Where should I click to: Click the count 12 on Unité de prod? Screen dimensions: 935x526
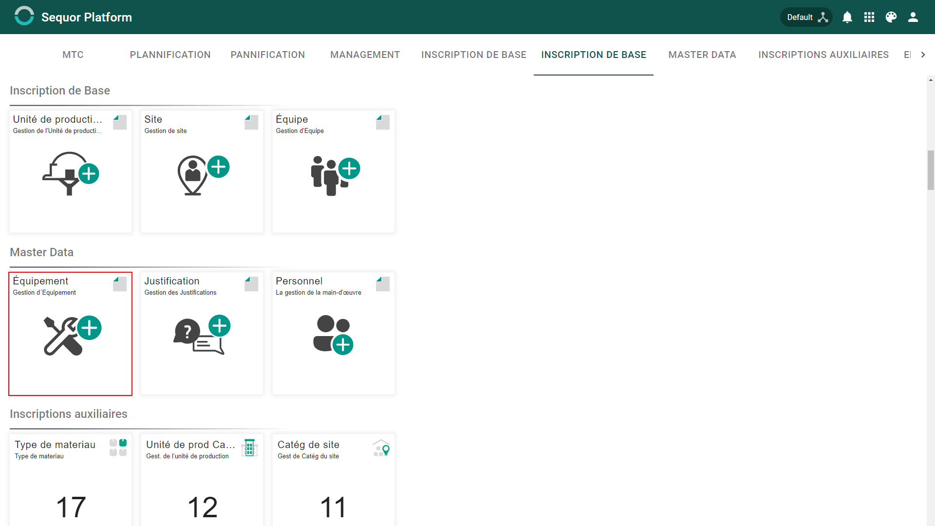click(x=203, y=507)
